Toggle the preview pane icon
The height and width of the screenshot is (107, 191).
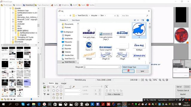point(143,20)
